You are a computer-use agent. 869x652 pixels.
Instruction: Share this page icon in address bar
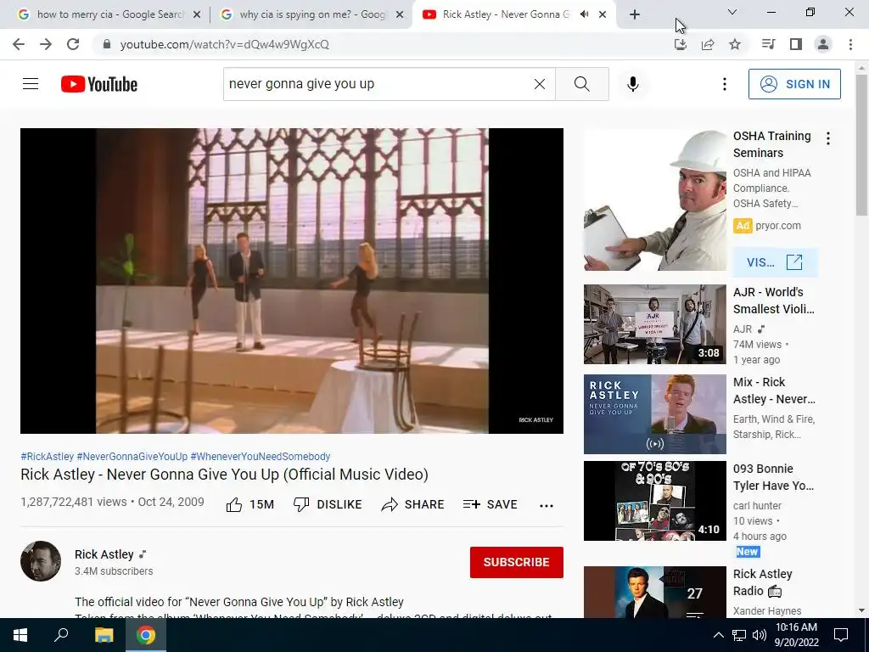click(708, 44)
